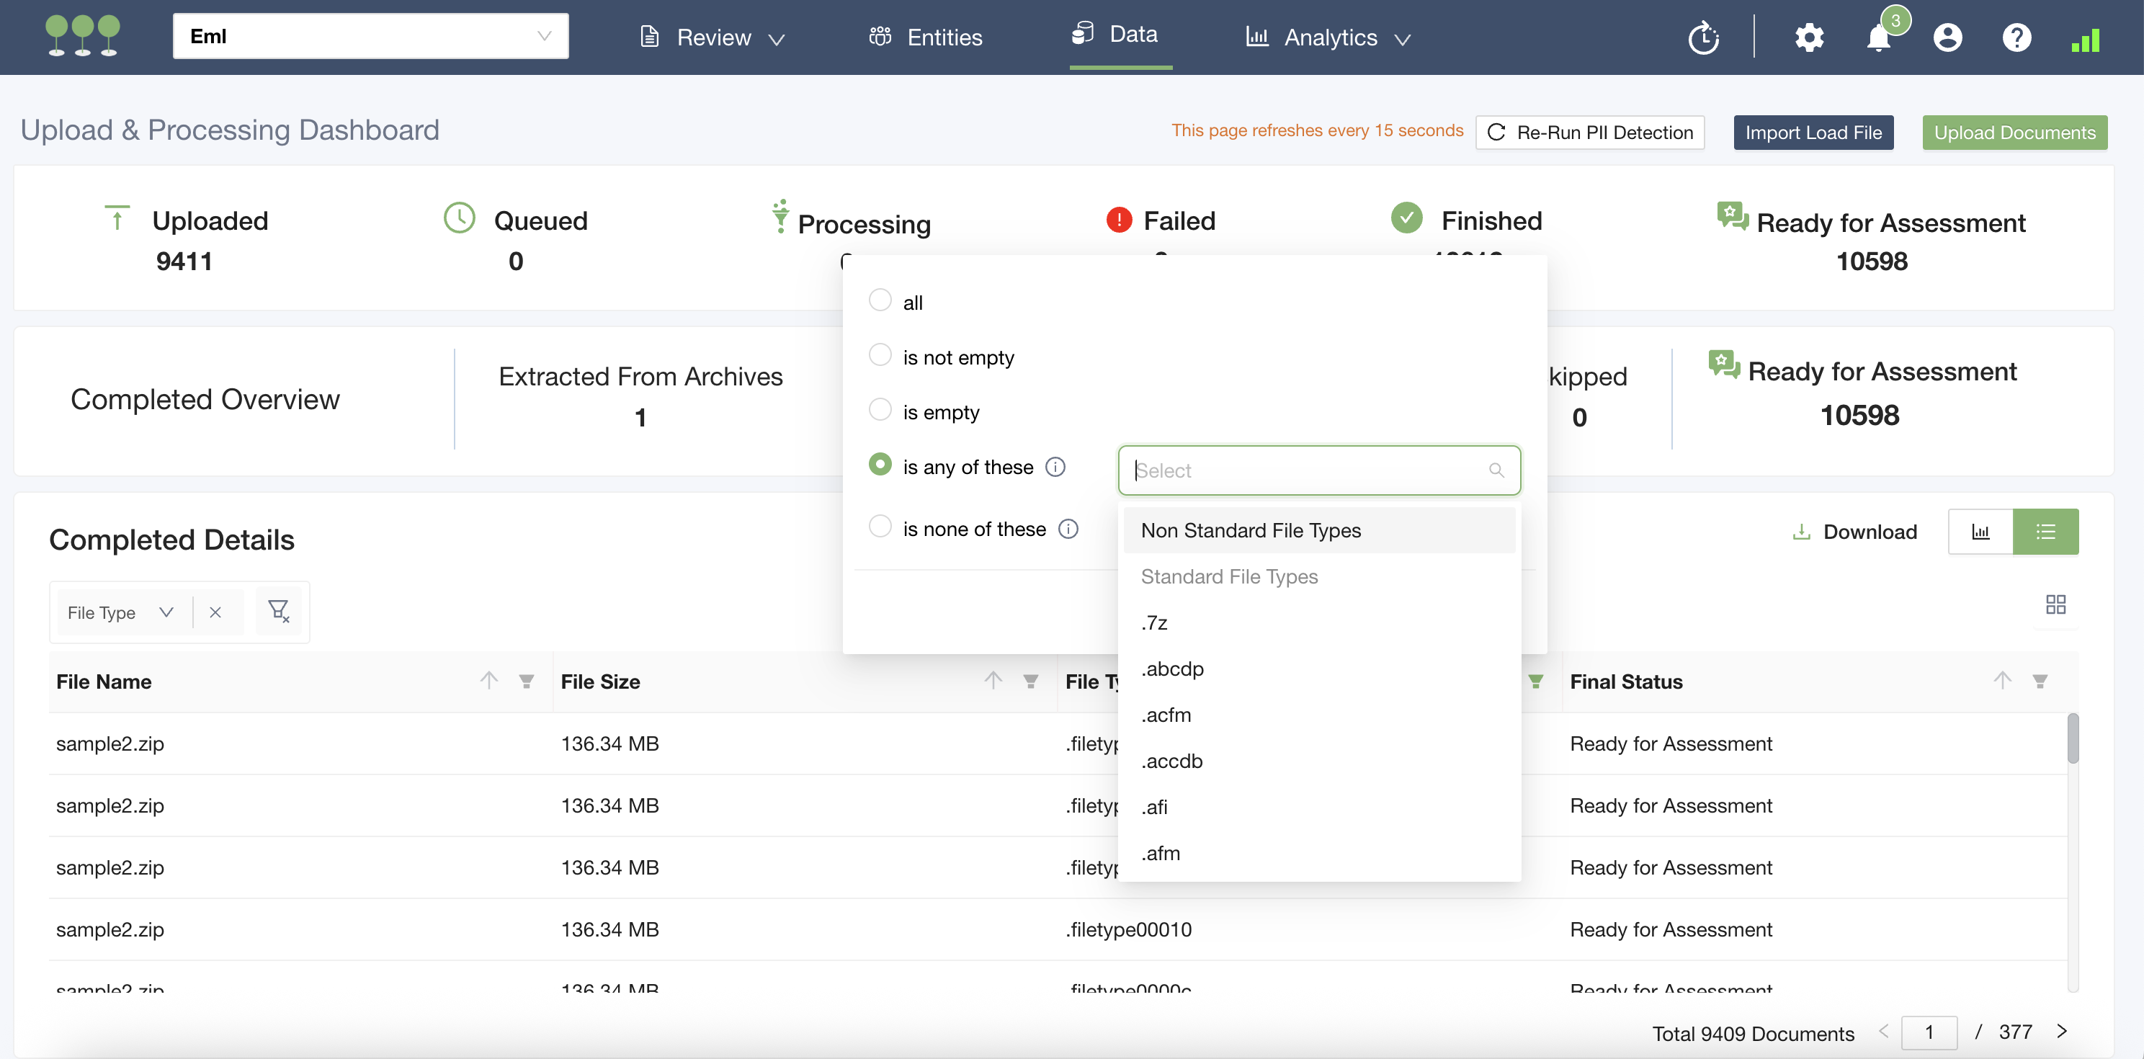Open the column grid layout icon

point(2055,604)
